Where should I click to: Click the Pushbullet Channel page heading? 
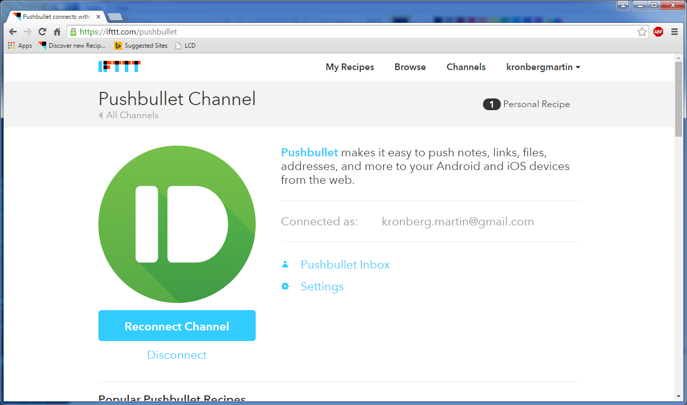click(177, 98)
